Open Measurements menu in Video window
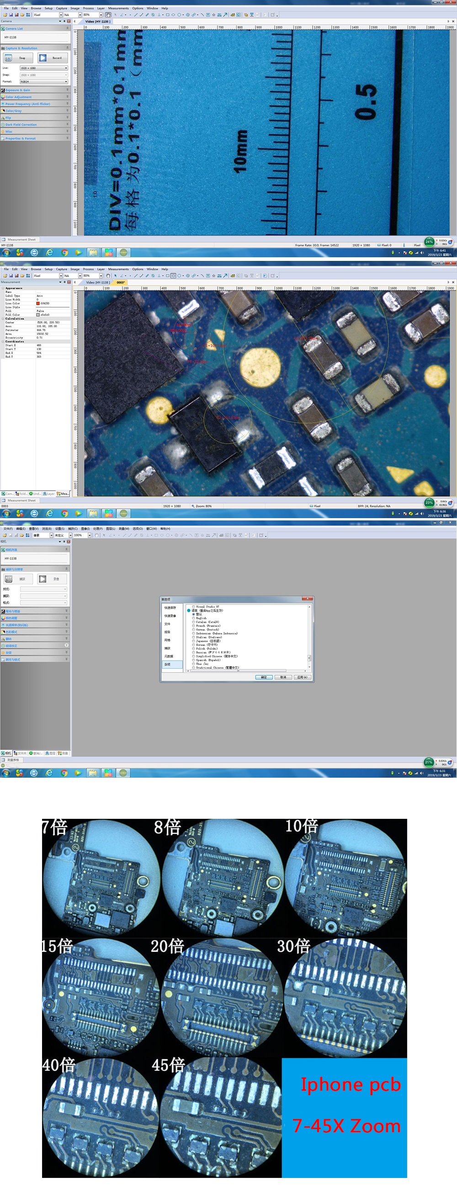The image size is (457, 1188). tap(118, 8)
